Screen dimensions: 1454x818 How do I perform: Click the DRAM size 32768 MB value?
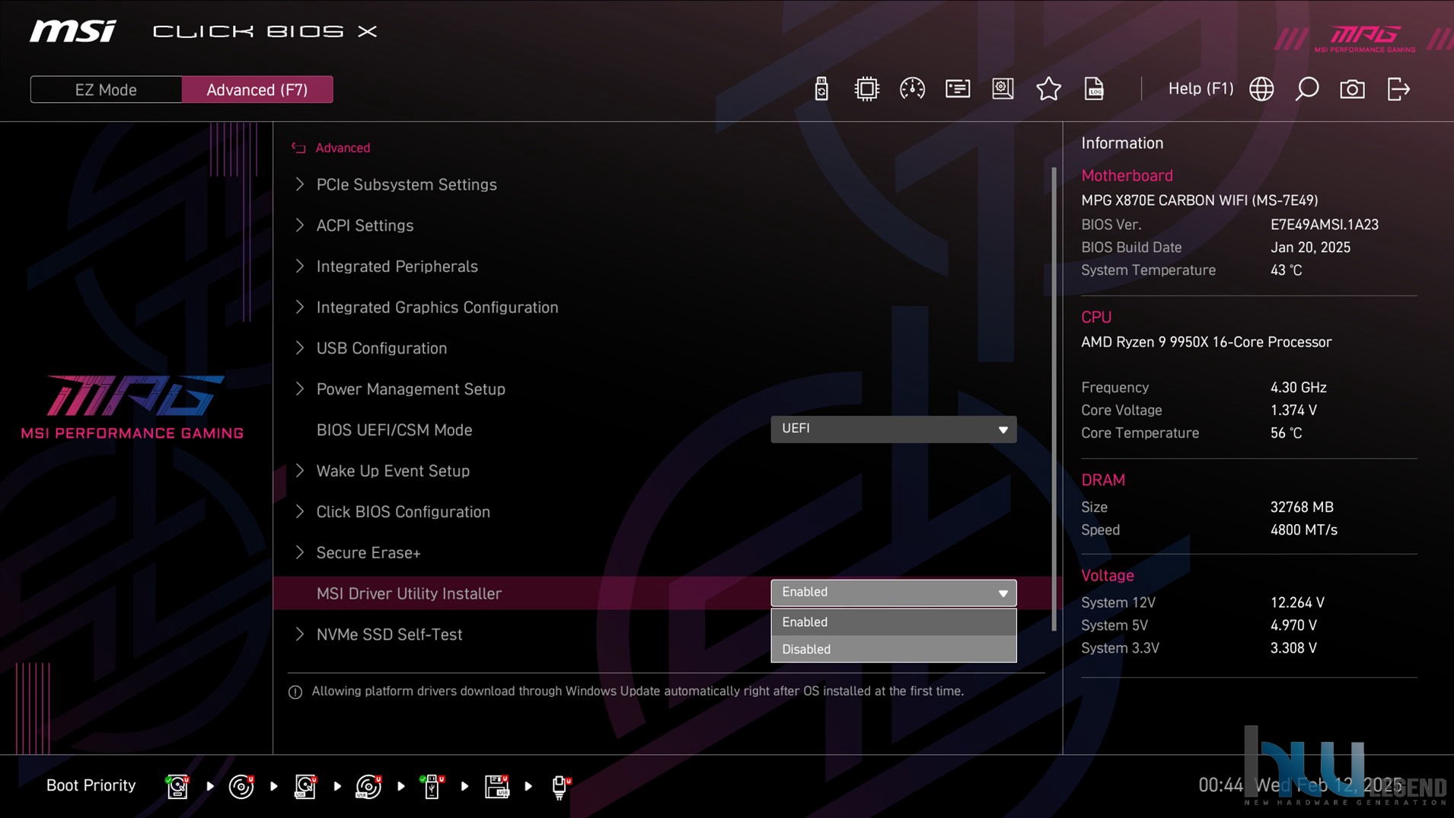point(1302,507)
